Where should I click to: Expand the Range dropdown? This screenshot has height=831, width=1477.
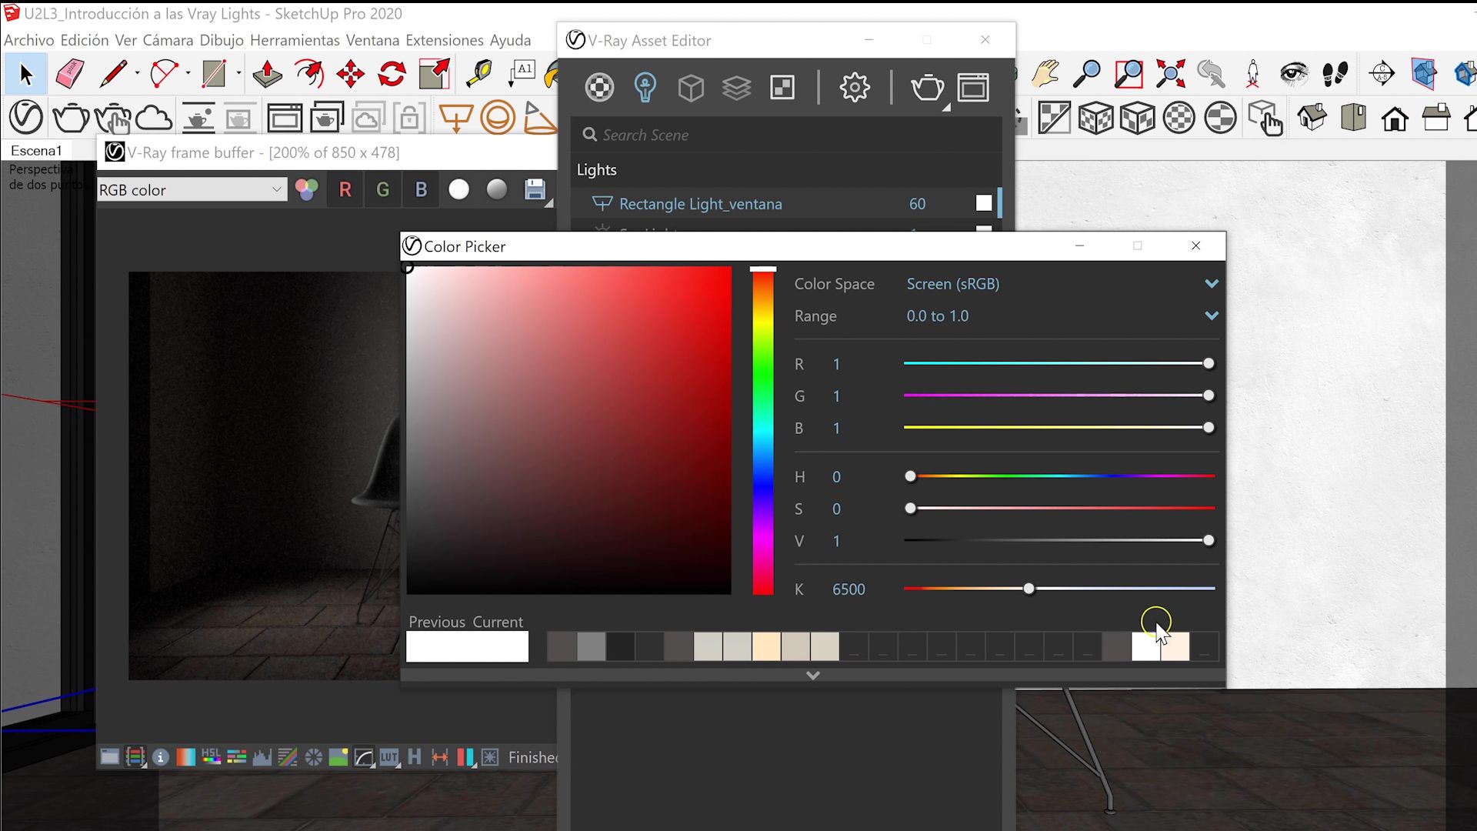(x=1211, y=316)
